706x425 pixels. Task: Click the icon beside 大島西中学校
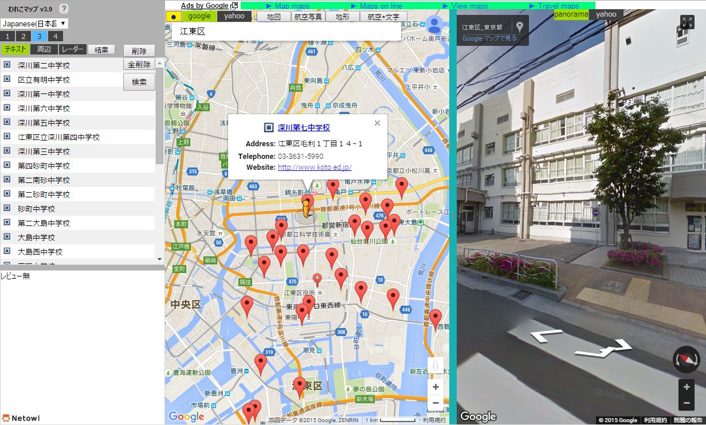click(x=7, y=251)
